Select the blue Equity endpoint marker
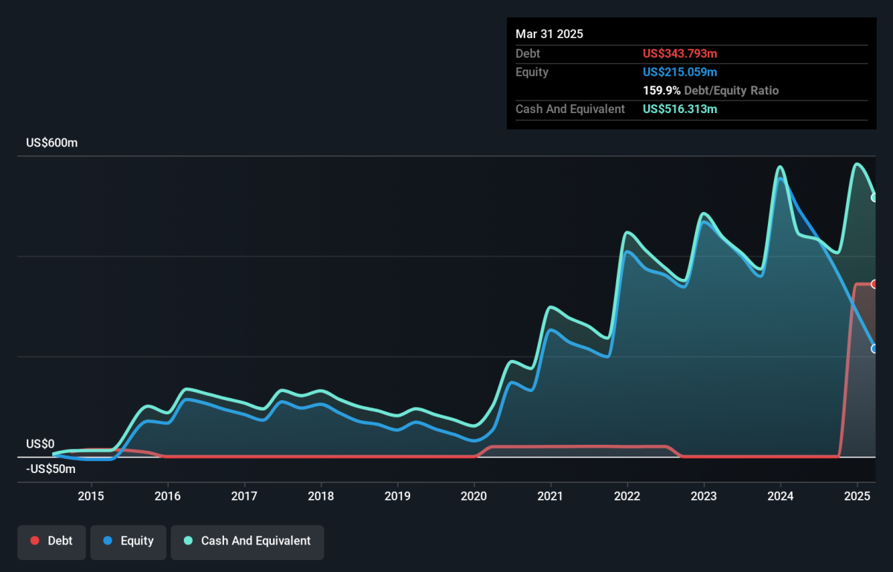The height and width of the screenshot is (572, 893). click(x=874, y=348)
